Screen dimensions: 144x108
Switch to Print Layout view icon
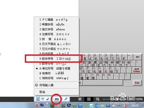point(89,99)
